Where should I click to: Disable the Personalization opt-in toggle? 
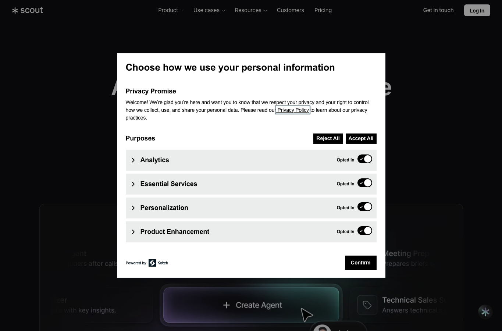click(x=365, y=207)
